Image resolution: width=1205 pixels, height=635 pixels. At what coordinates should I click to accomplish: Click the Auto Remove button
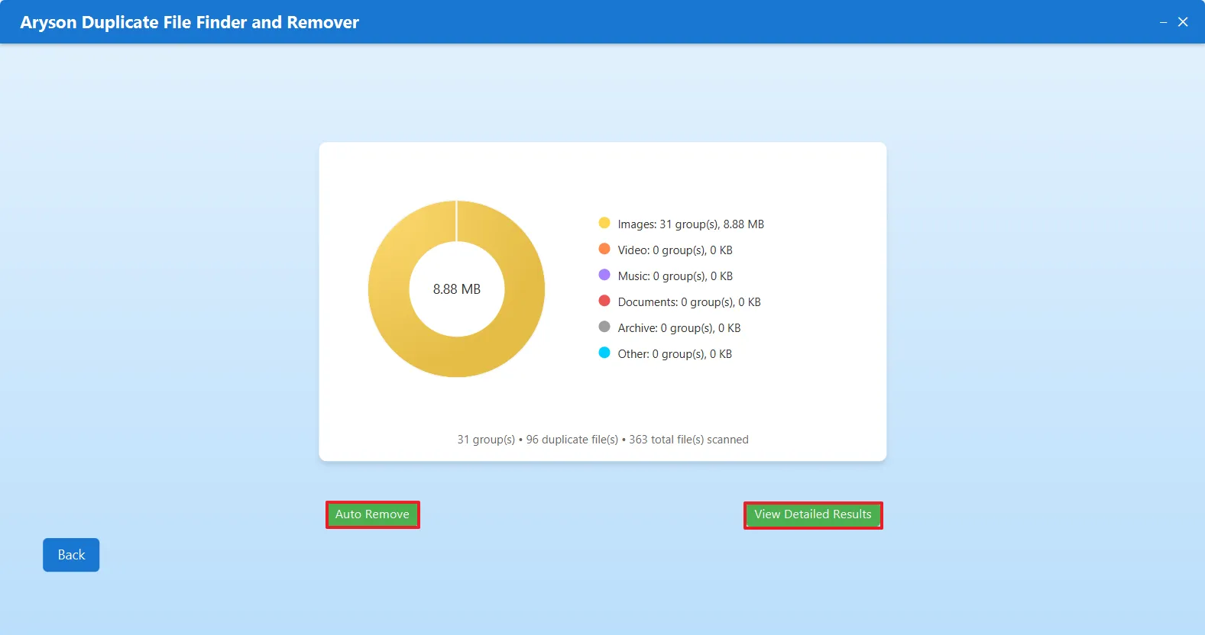coord(372,514)
